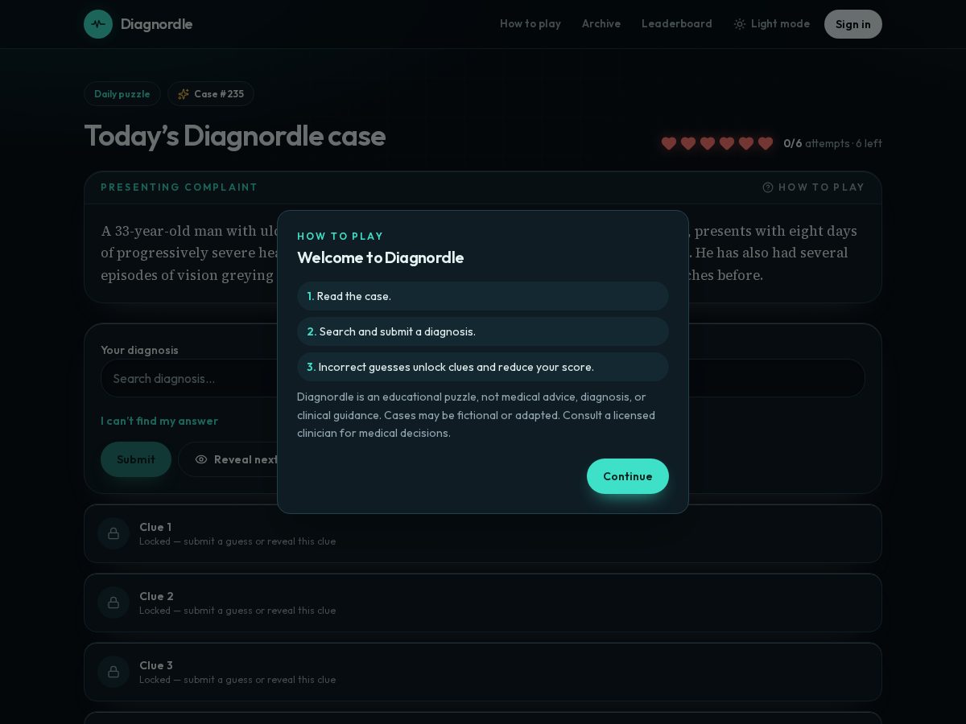Click the last heart life icon
Image resolution: width=966 pixels, height=724 pixels.
pyautogui.click(x=766, y=143)
